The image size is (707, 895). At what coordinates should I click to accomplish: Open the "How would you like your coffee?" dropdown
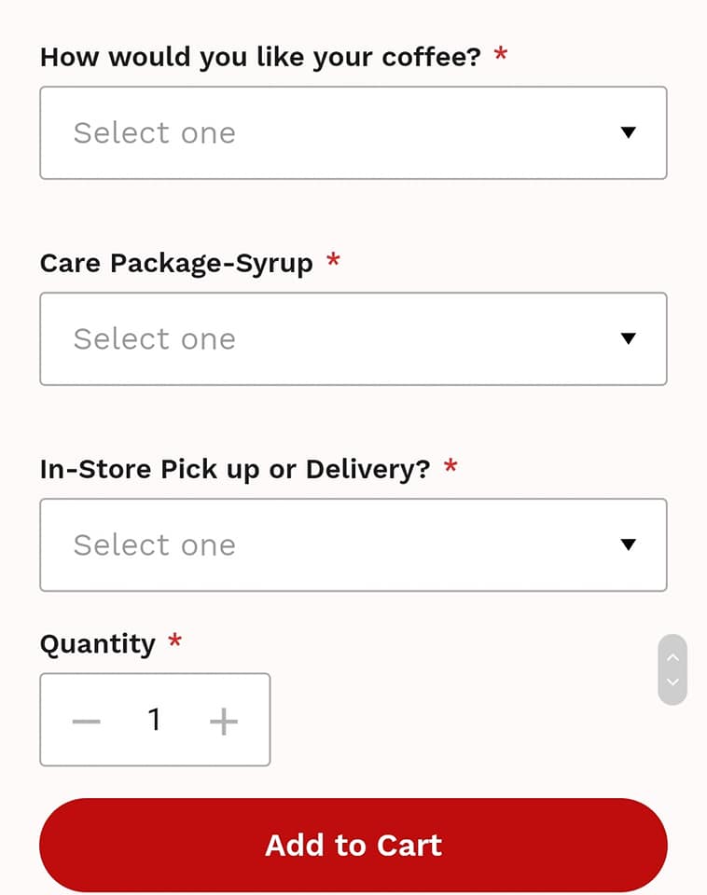353,132
